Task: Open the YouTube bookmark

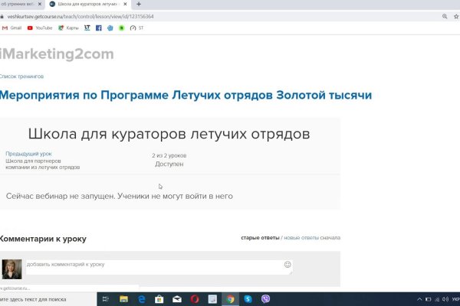Action: [x=39, y=28]
